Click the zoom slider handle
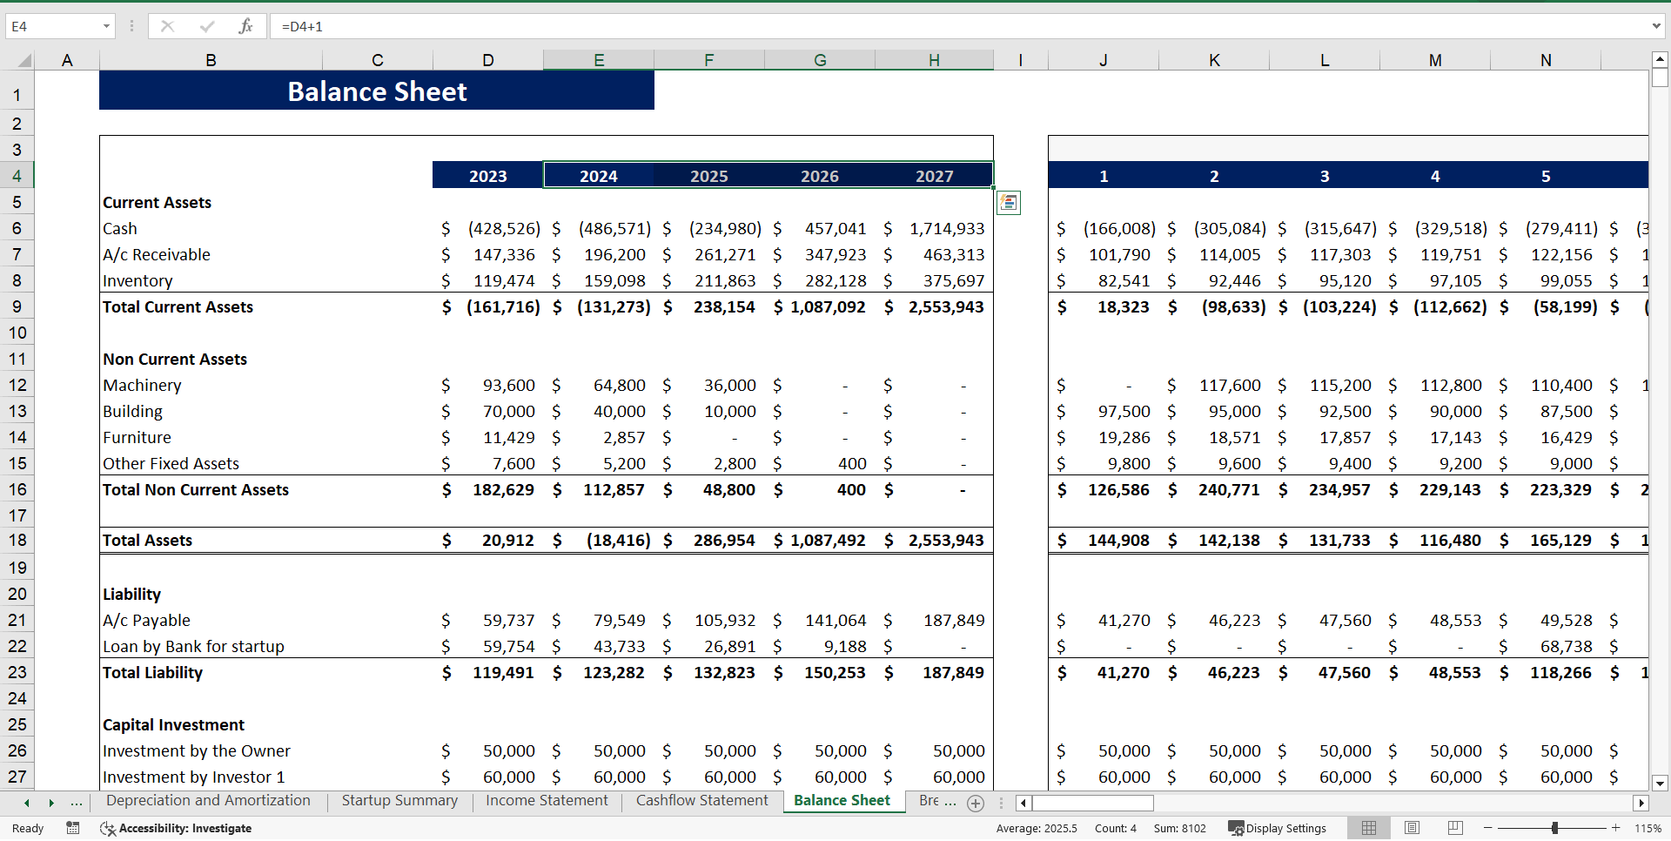 1555,828
